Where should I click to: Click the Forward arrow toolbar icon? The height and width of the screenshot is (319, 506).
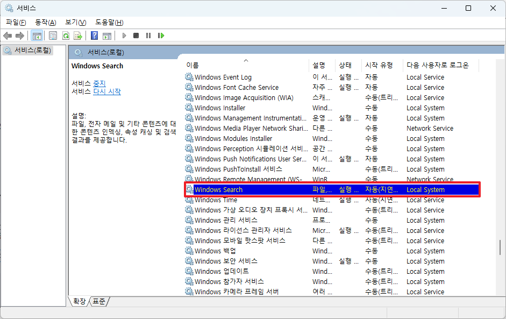tap(20, 36)
